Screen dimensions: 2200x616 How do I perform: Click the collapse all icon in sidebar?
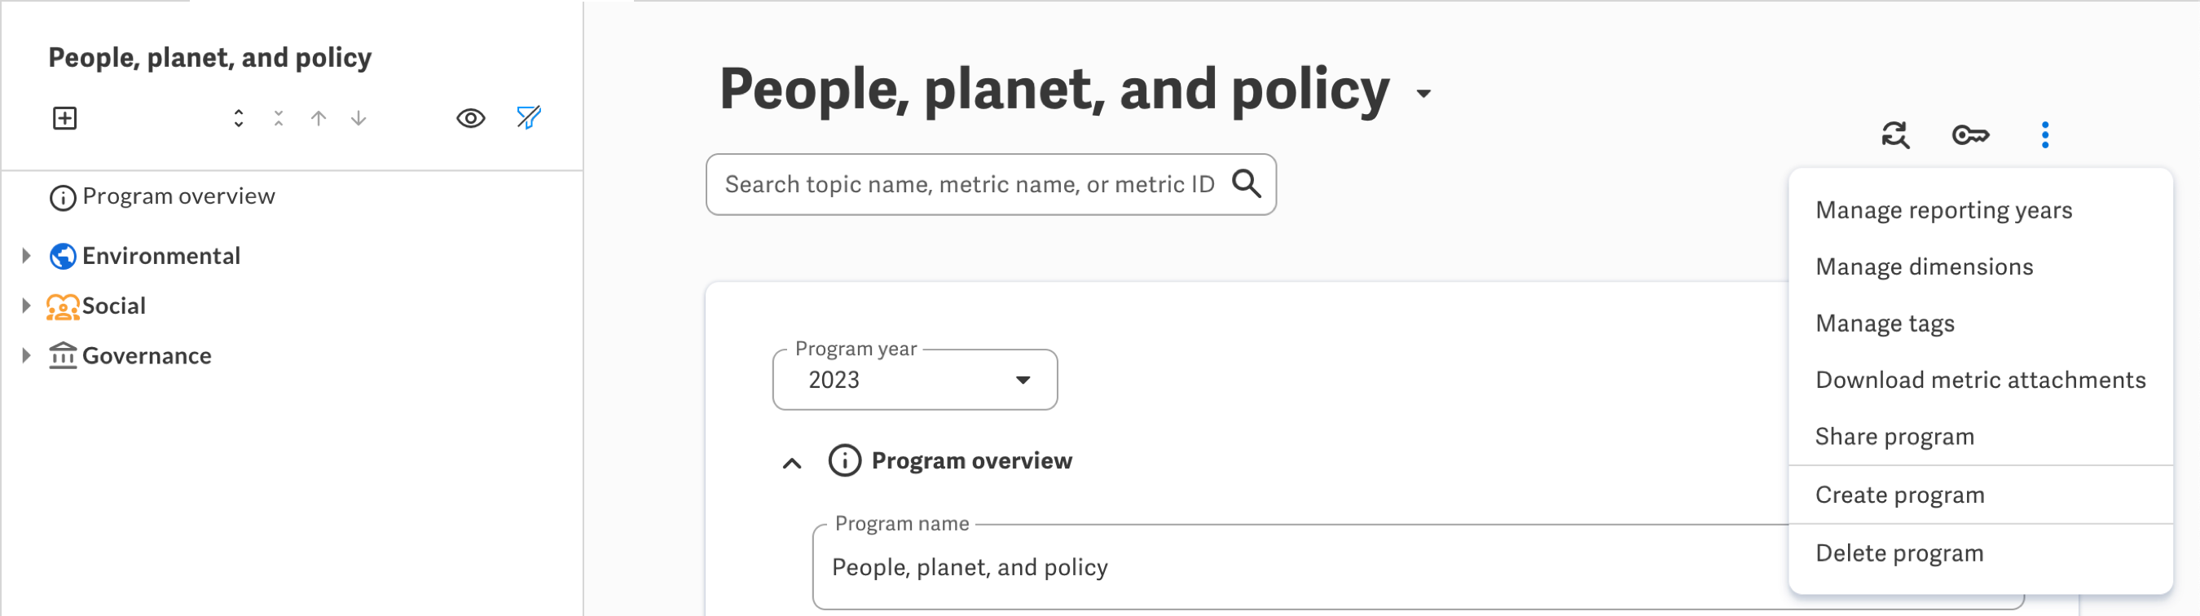(x=278, y=119)
